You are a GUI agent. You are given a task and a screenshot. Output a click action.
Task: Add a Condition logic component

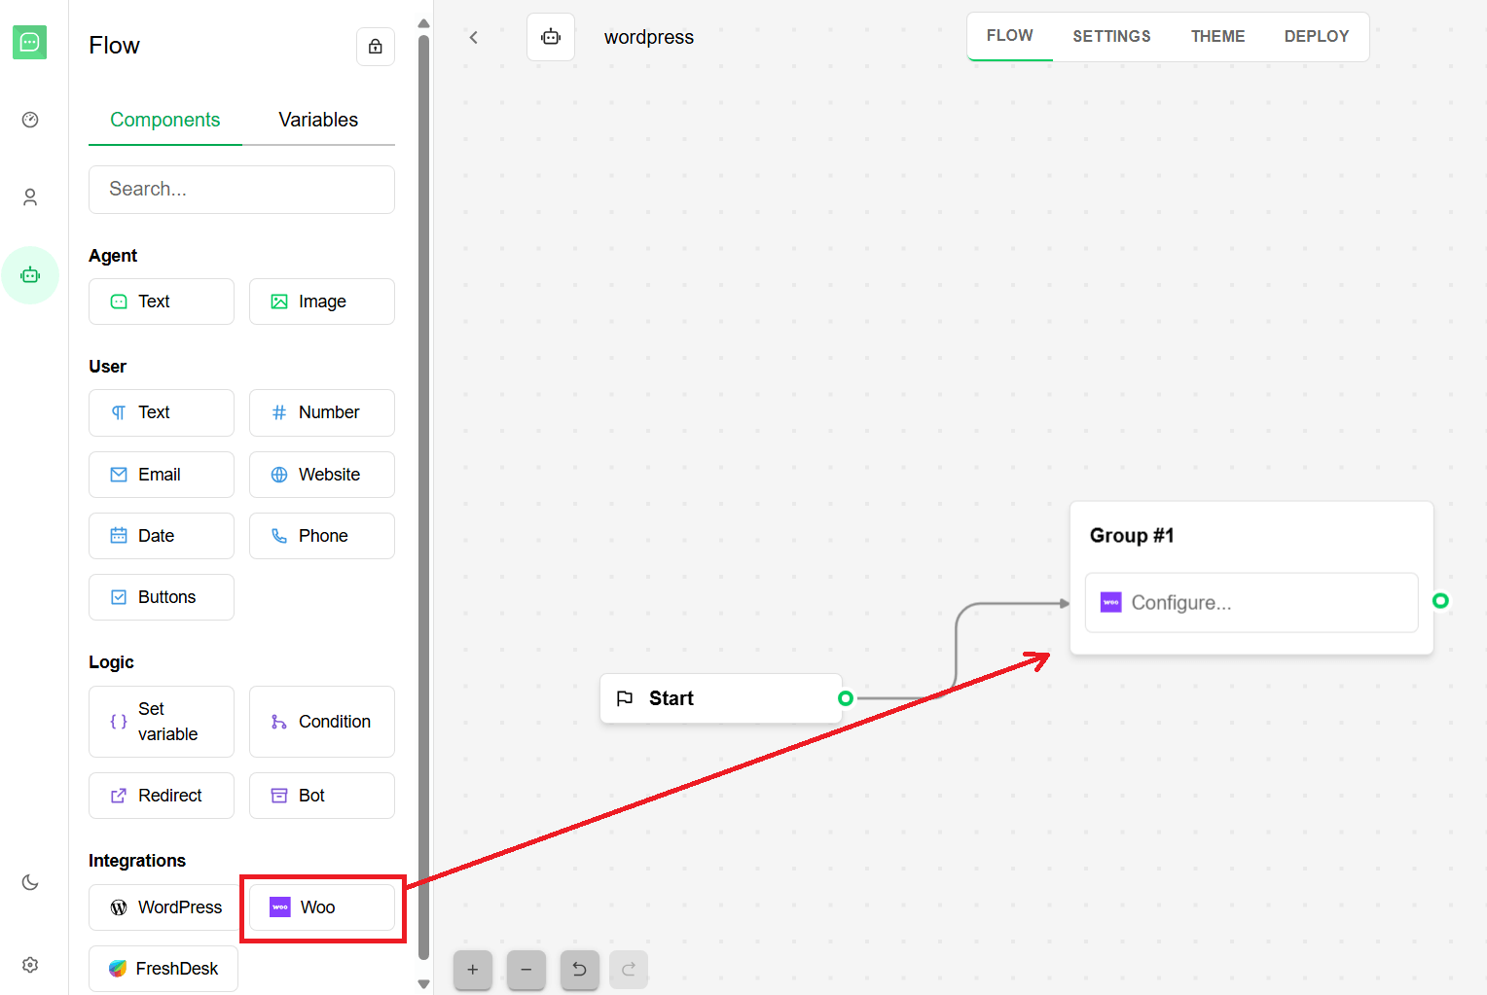(x=321, y=721)
